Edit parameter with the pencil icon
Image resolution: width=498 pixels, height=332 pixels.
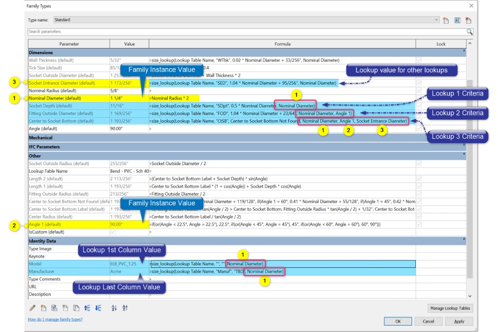click(x=33, y=308)
